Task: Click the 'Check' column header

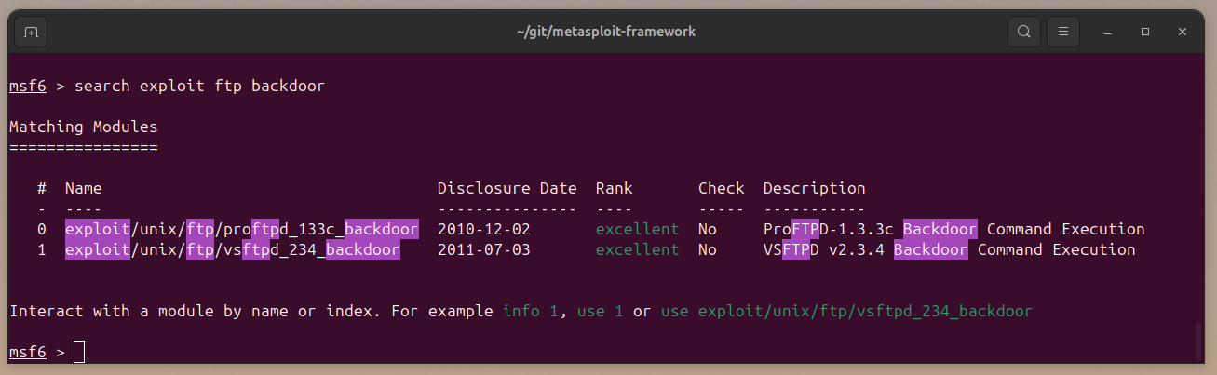Action: (722, 188)
